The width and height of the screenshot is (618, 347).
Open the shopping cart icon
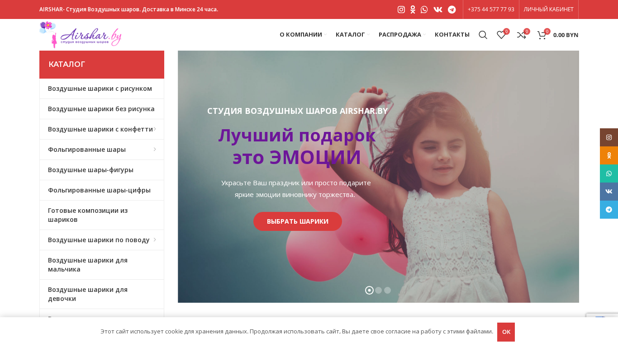pos(542,35)
